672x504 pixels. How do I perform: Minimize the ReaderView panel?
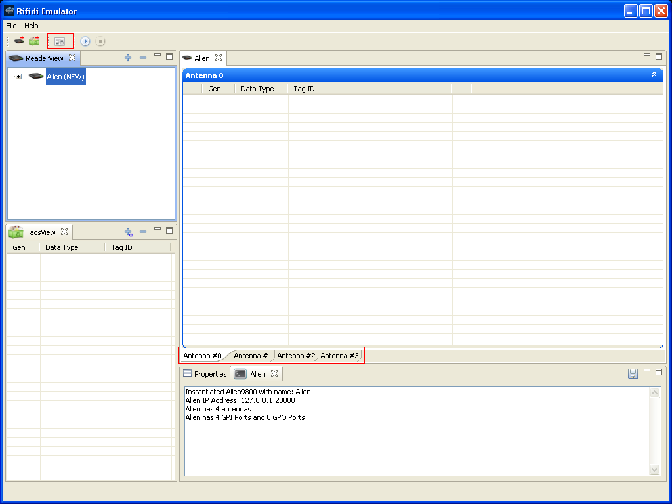[157, 55]
